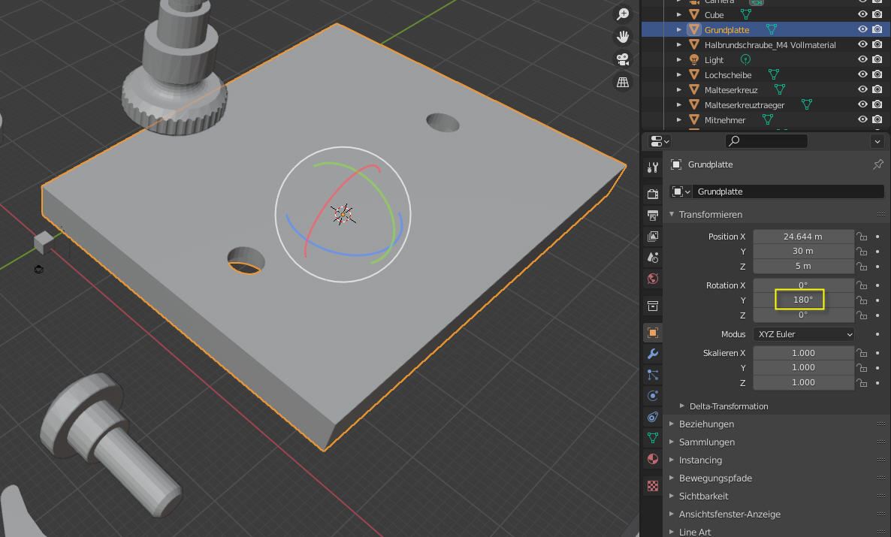This screenshot has width=891, height=537.
Task: Disable Mitnehmer in renders
Action: [x=877, y=120]
